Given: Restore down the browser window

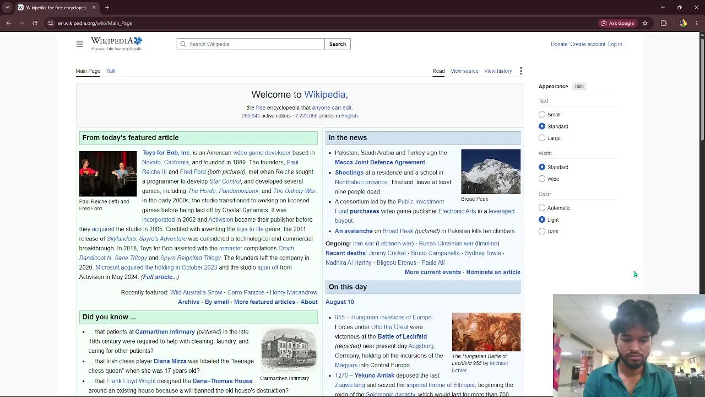Looking at the screenshot, I should tap(680, 8).
